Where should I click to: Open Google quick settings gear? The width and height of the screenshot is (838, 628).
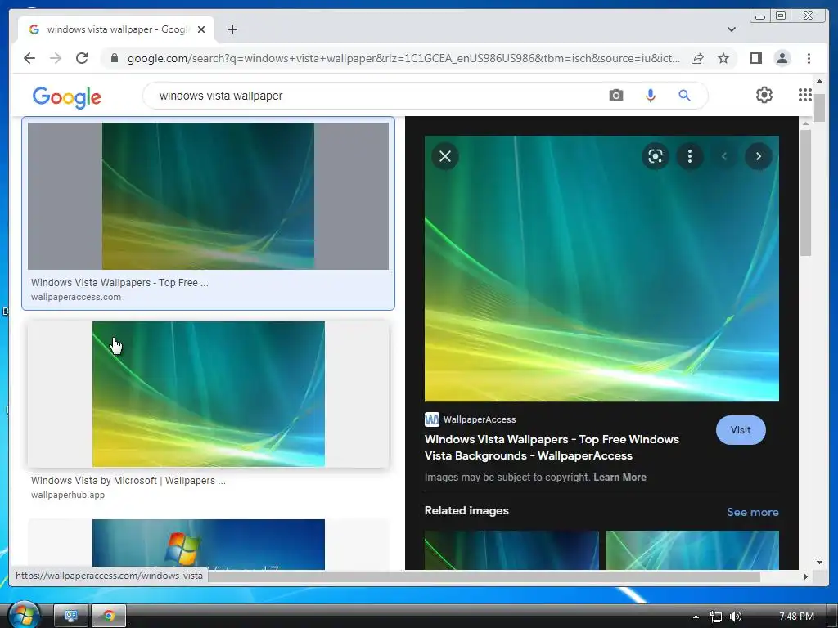(x=764, y=95)
